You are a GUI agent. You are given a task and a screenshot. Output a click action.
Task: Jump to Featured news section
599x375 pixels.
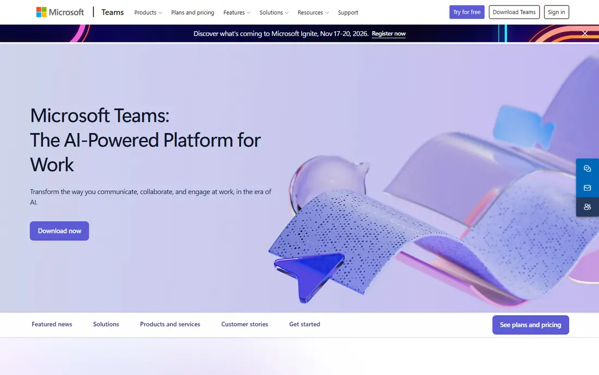(52, 324)
